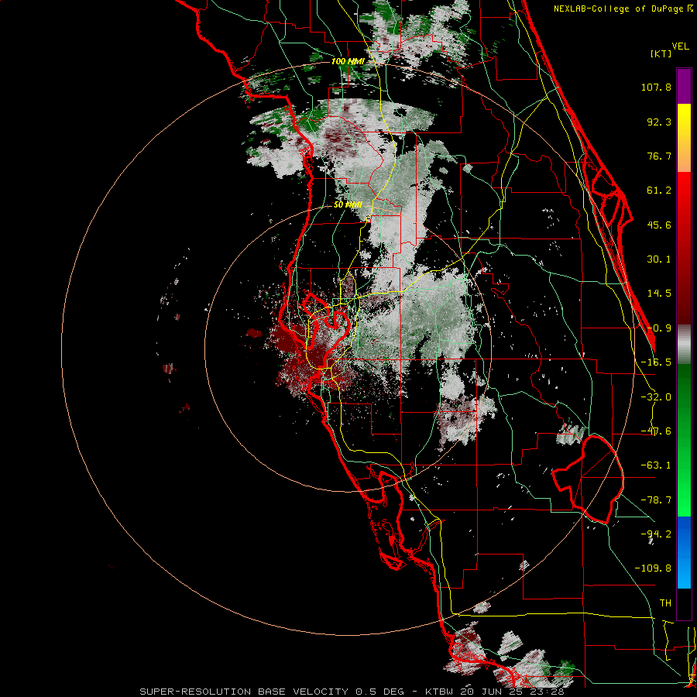The width and height of the screenshot is (697, 697).
Task: Select the -16.5 value on velocity scale
Action: (x=656, y=362)
